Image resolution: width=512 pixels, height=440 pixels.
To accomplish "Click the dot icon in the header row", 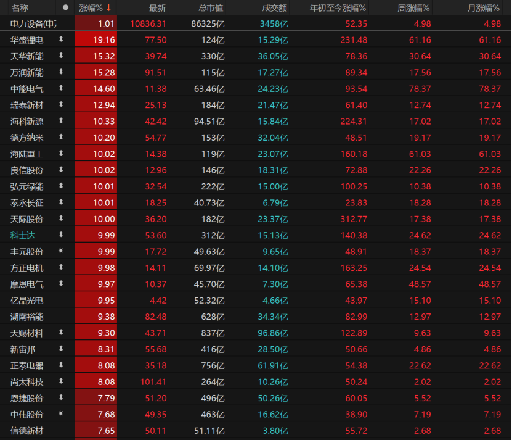I will [65, 7].
